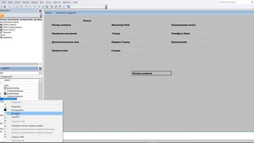Click the Label13 name property value
The width and height of the screenshot is (254, 143).
tap(21, 80)
